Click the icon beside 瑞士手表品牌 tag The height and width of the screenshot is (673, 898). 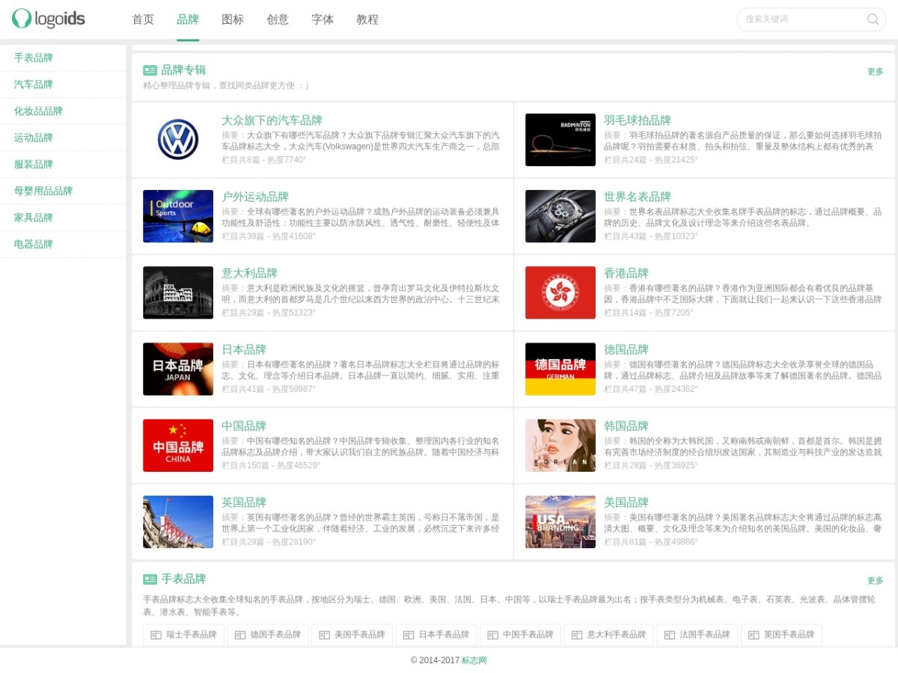click(156, 635)
